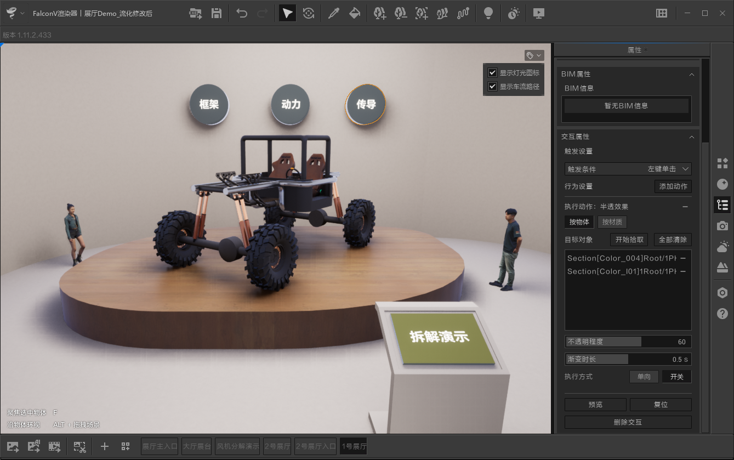734x460 pixels.
Task: Click the save project floppy disk icon
Action: tap(217, 14)
